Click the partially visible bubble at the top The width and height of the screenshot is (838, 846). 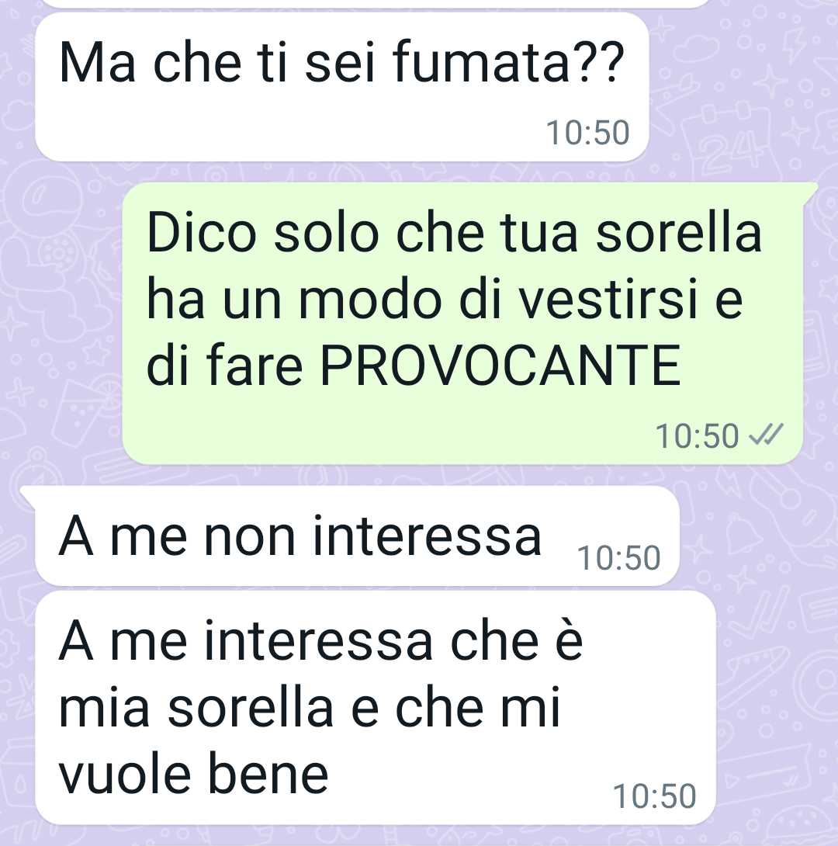(x=372, y=2)
